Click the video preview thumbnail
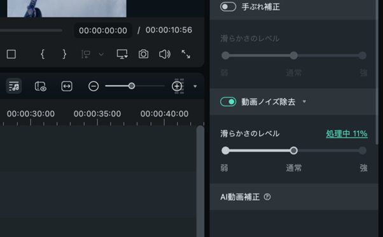Image resolution: width=383 pixels, height=237 pixels. click(x=67, y=8)
